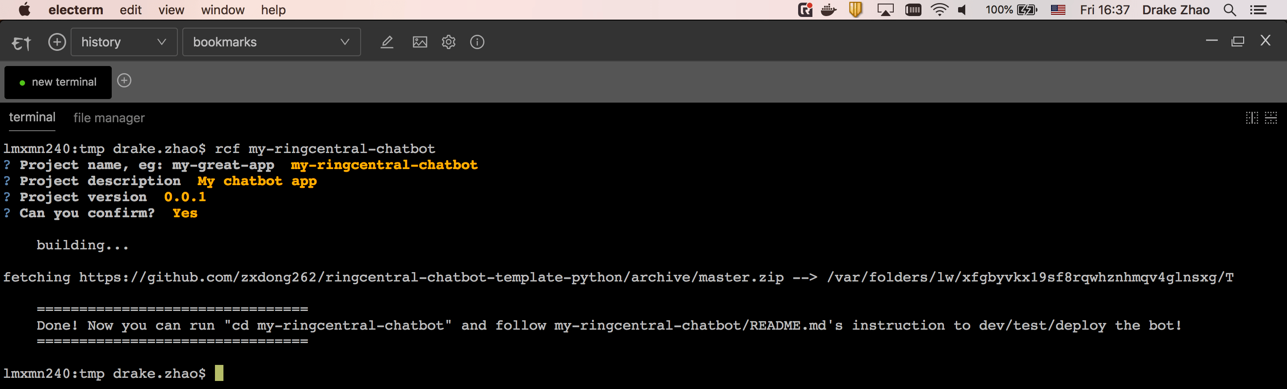
Task: Open the history dropdown
Action: (x=123, y=42)
